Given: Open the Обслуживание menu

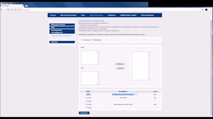Looking at the screenshot, I should (x=147, y=15).
